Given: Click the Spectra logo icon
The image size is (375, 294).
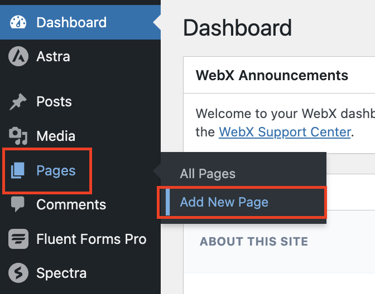Looking at the screenshot, I should (x=18, y=273).
